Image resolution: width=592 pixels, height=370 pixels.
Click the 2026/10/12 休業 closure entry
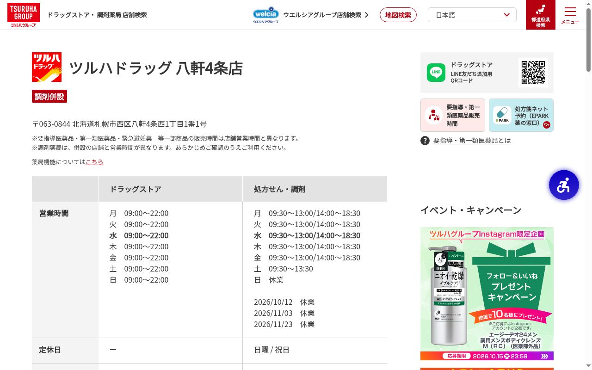click(284, 302)
